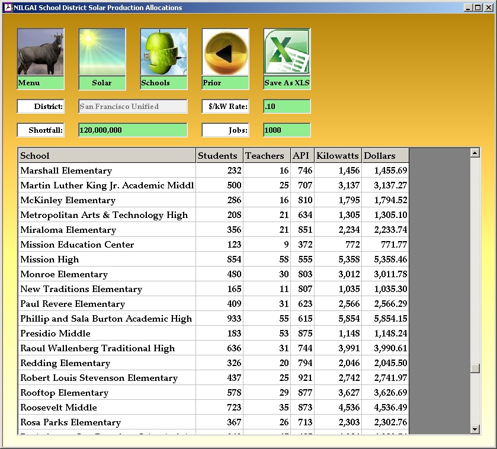Click the Dollars column header
This screenshot has width=497, height=449.
tap(385, 156)
